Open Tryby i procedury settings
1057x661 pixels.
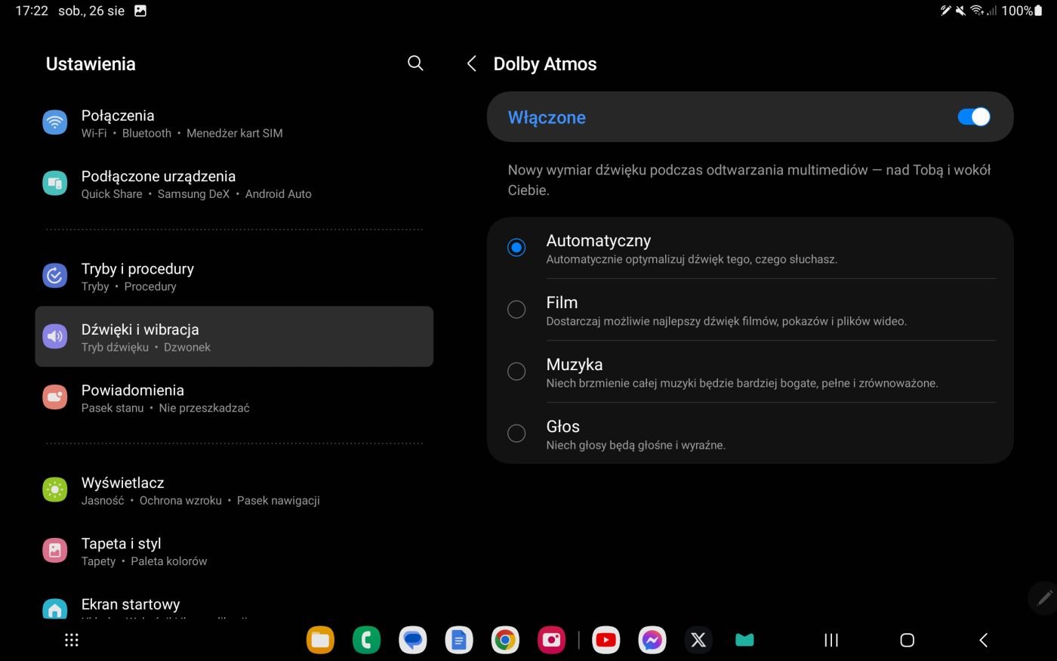[234, 276]
